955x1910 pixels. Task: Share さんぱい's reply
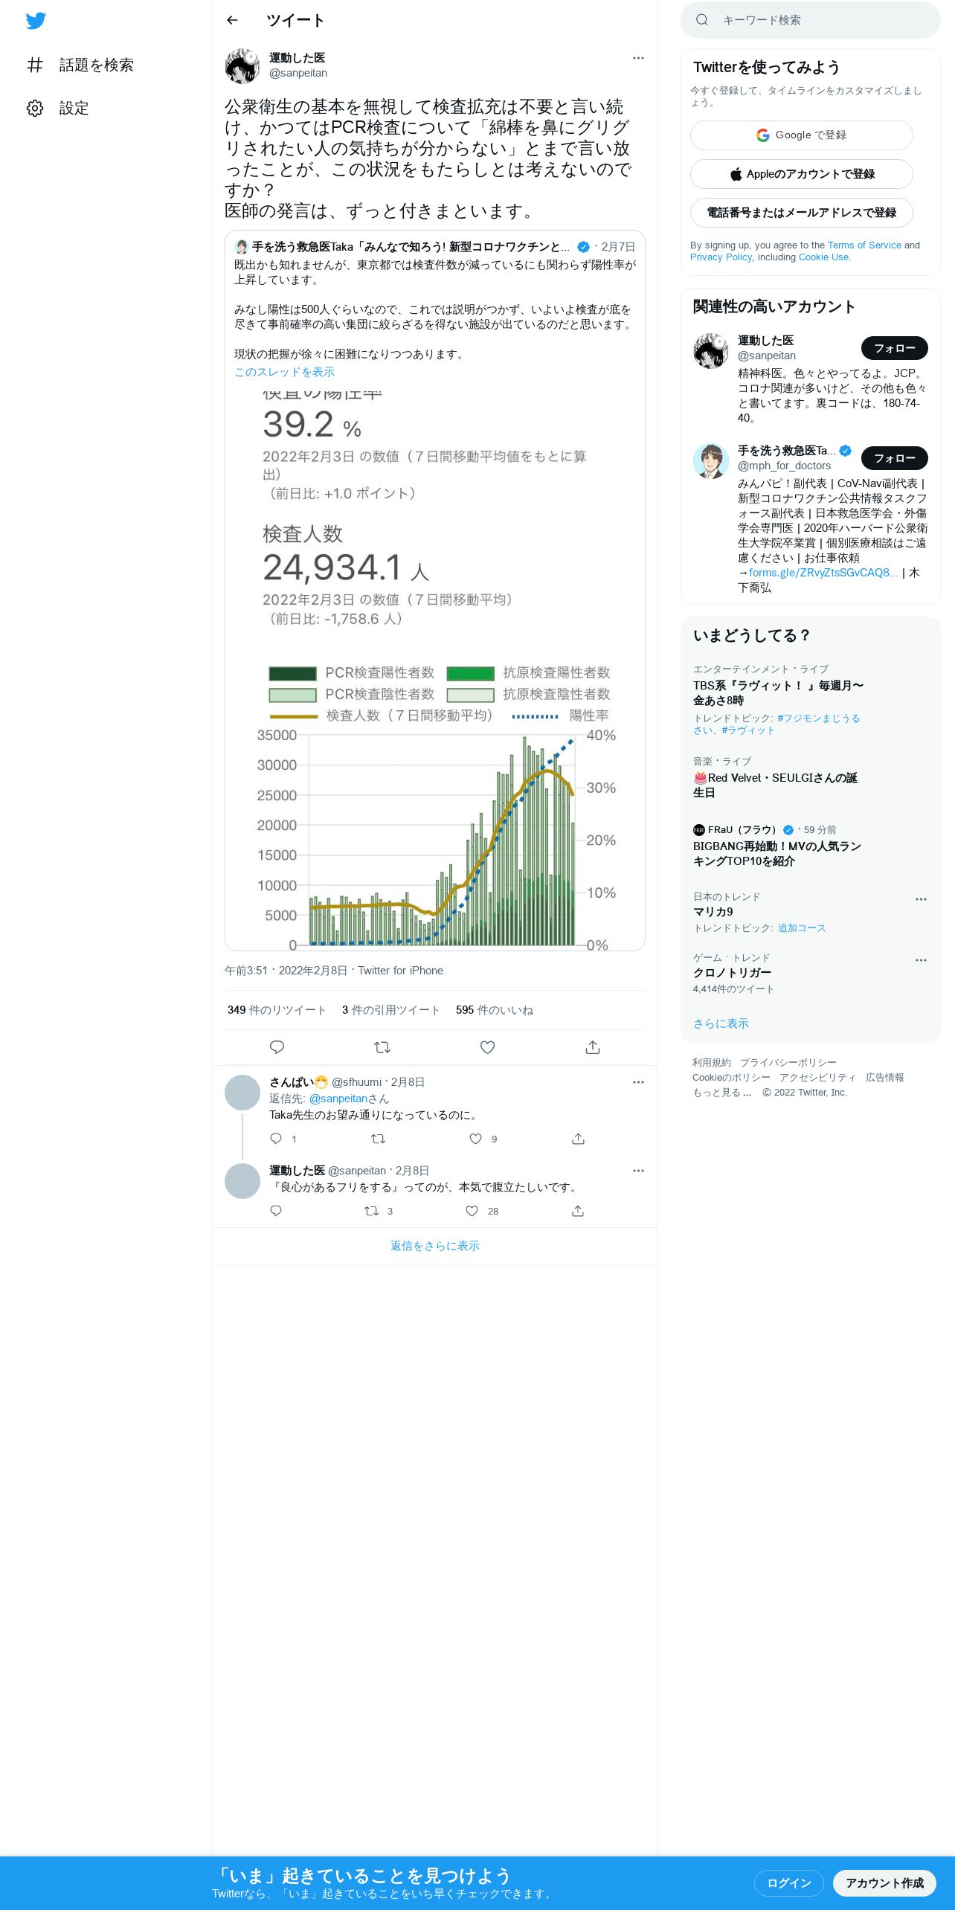[x=578, y=1139]
